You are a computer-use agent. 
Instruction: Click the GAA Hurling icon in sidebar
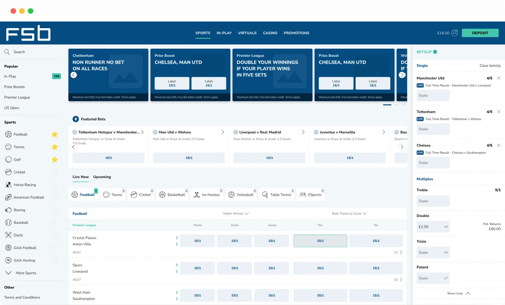[x=9, y=260]
